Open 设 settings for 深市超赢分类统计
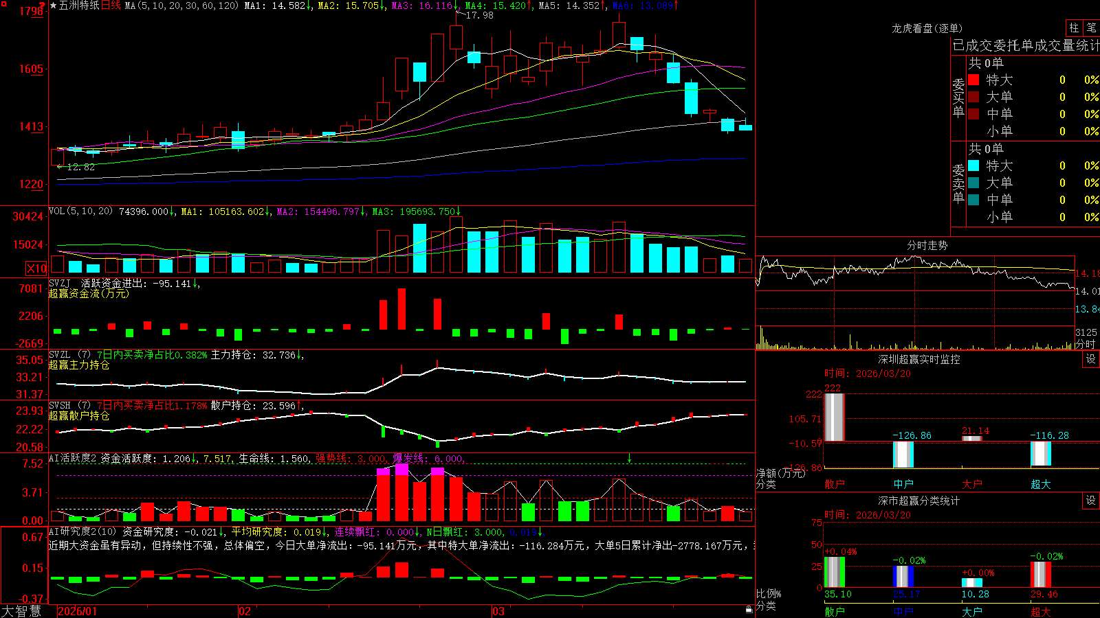 pos(1091,501)
